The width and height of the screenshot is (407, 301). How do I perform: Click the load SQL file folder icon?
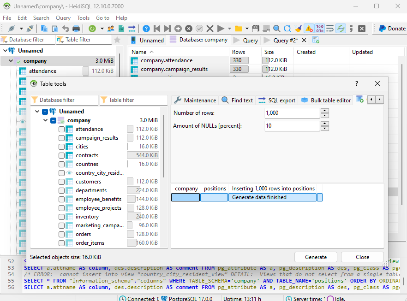(238, 29)
